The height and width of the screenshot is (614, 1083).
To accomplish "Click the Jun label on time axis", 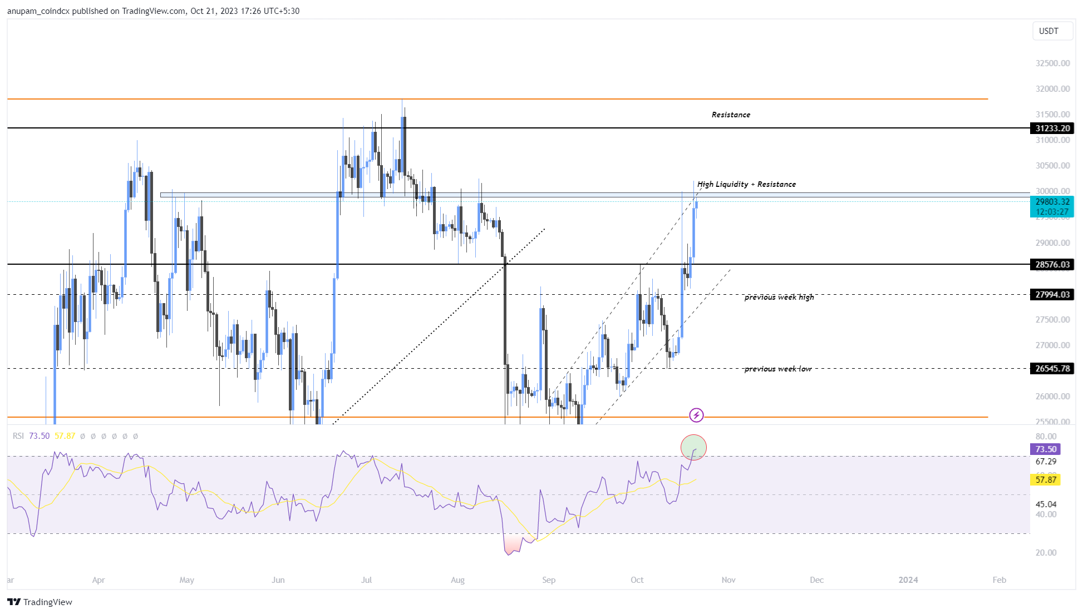I will click(278, 580).
